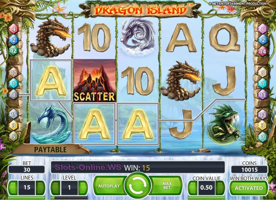Select payline 7 teal gem on right pillar
The height and width of the screenshot is (200, 276).
(x=263, y=137)
